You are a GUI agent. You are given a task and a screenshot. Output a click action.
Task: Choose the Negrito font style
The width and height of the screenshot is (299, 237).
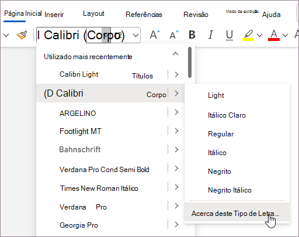(x=237, y=171)
